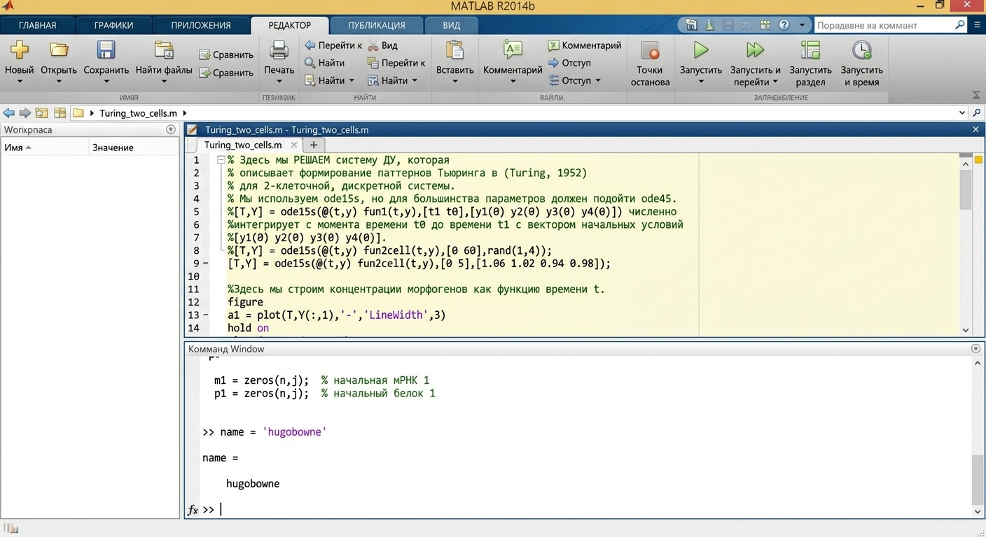Go back with the blue left arrow
Image resolution: width=986 pixels, height=537 pixels.
pyautogui.click(x=8, y=113)
